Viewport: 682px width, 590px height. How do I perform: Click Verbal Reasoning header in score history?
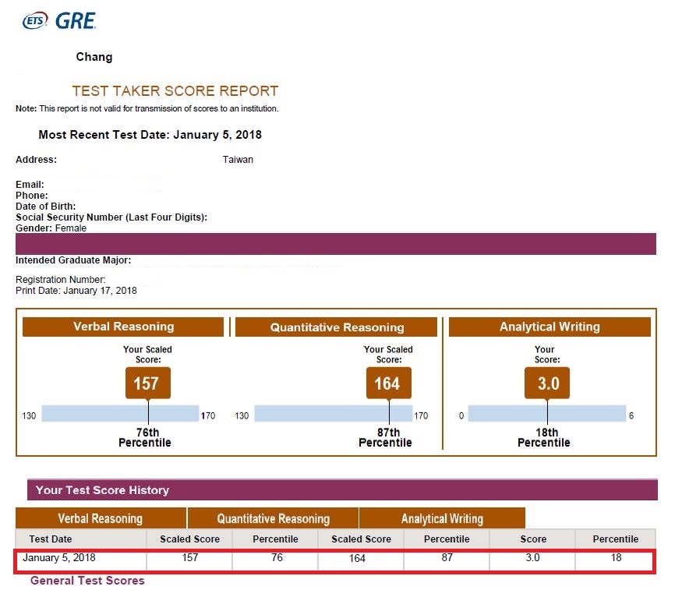click(x=101, y=518)
